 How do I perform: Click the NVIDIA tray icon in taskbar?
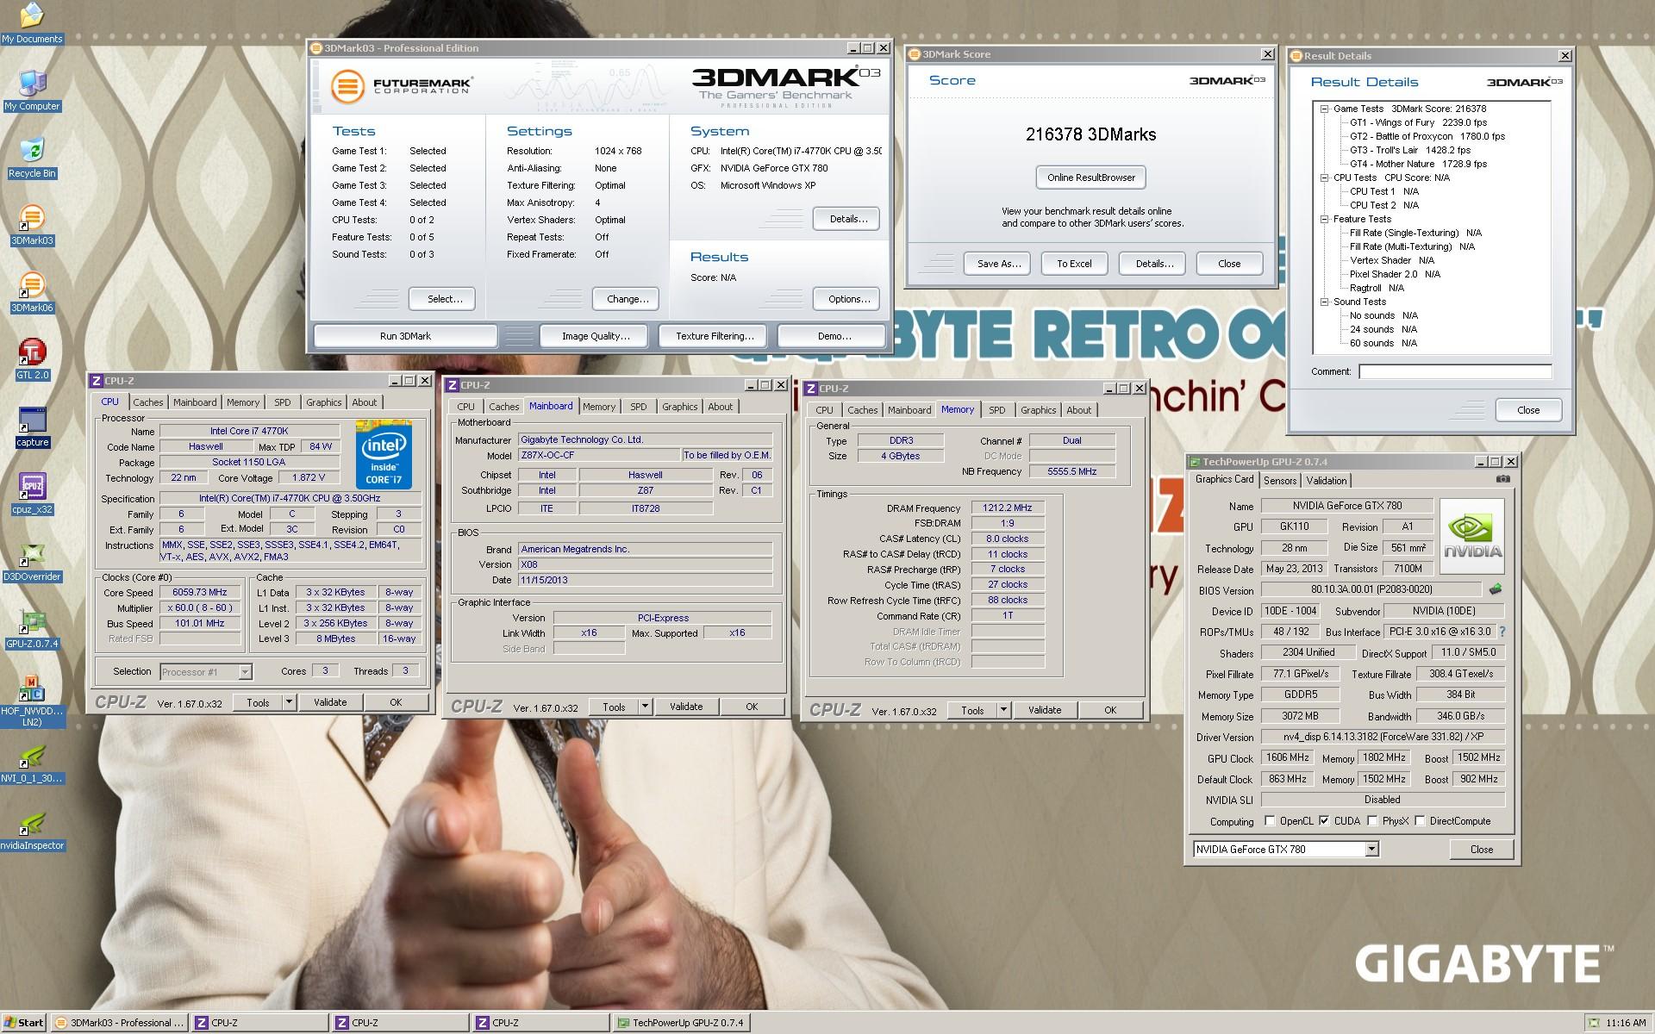[x=1595, y=1023]
